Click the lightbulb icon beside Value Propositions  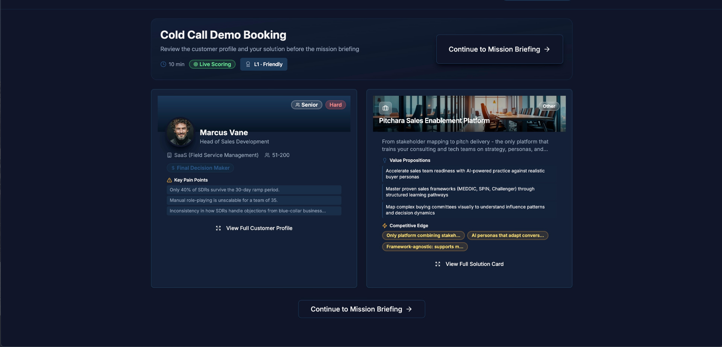click(x=385, y=160)
